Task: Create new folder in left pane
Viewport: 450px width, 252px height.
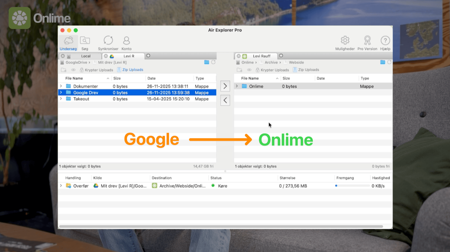Action: click(64, 70)
